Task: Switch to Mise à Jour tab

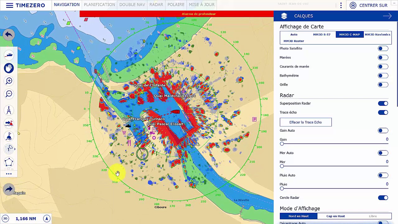Action: (x=201, y=5)
